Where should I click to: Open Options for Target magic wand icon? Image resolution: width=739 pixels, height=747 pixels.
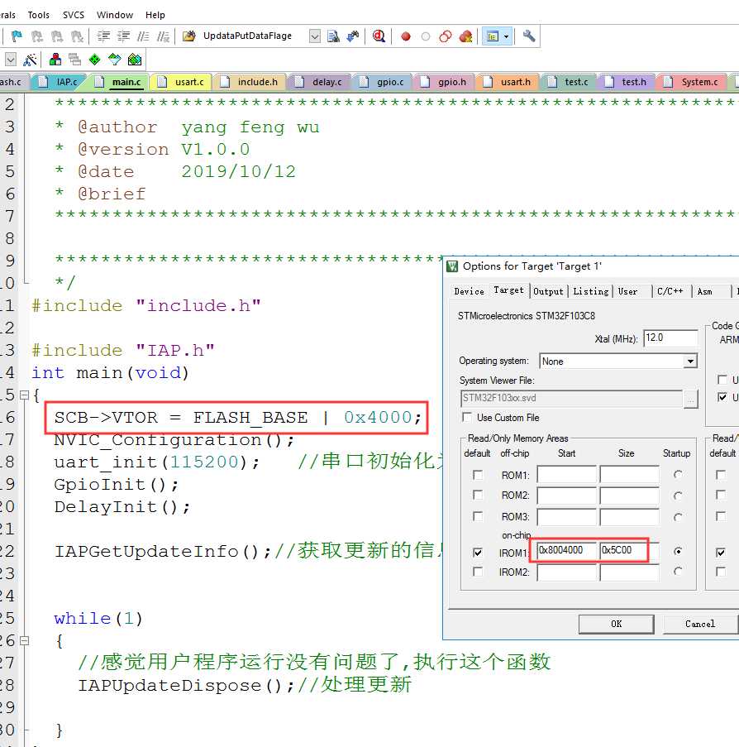point(30,60)
